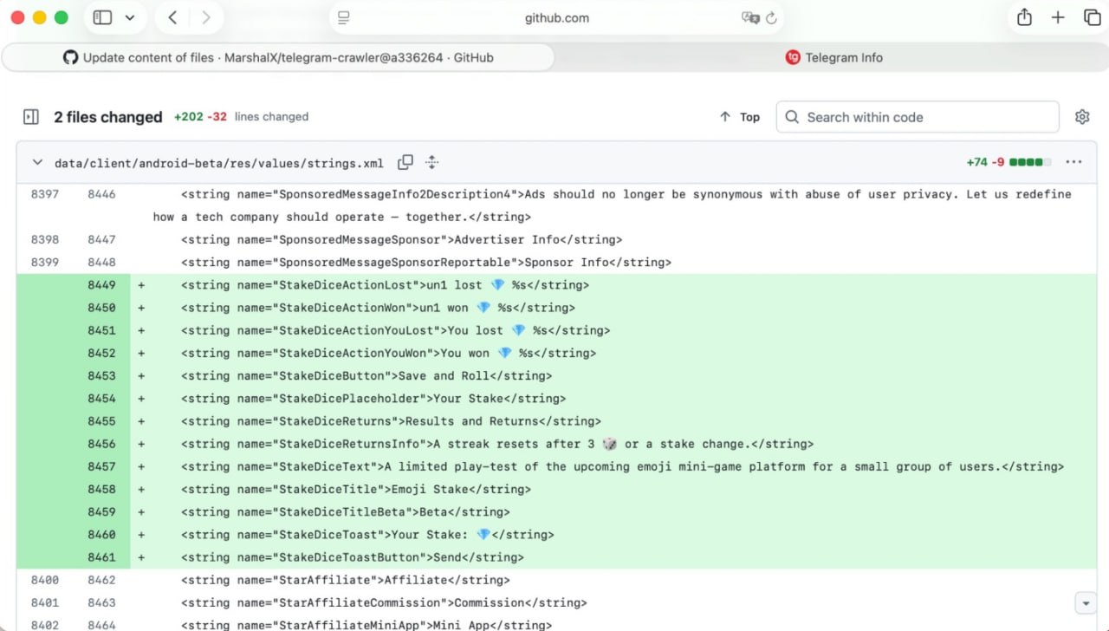Open more options for the strings.xml file
The image size is (1109, 631).
pyautogui.click(x=1073, y=162)
